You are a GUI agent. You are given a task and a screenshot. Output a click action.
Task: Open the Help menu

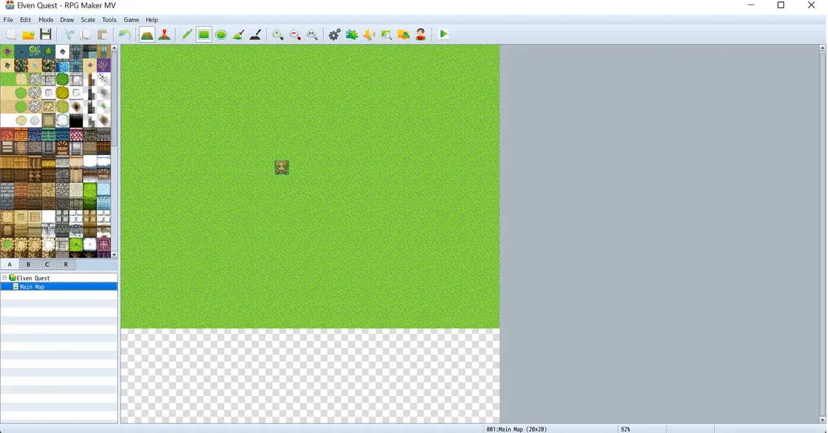pyautogui.click(x=152, y=20)
